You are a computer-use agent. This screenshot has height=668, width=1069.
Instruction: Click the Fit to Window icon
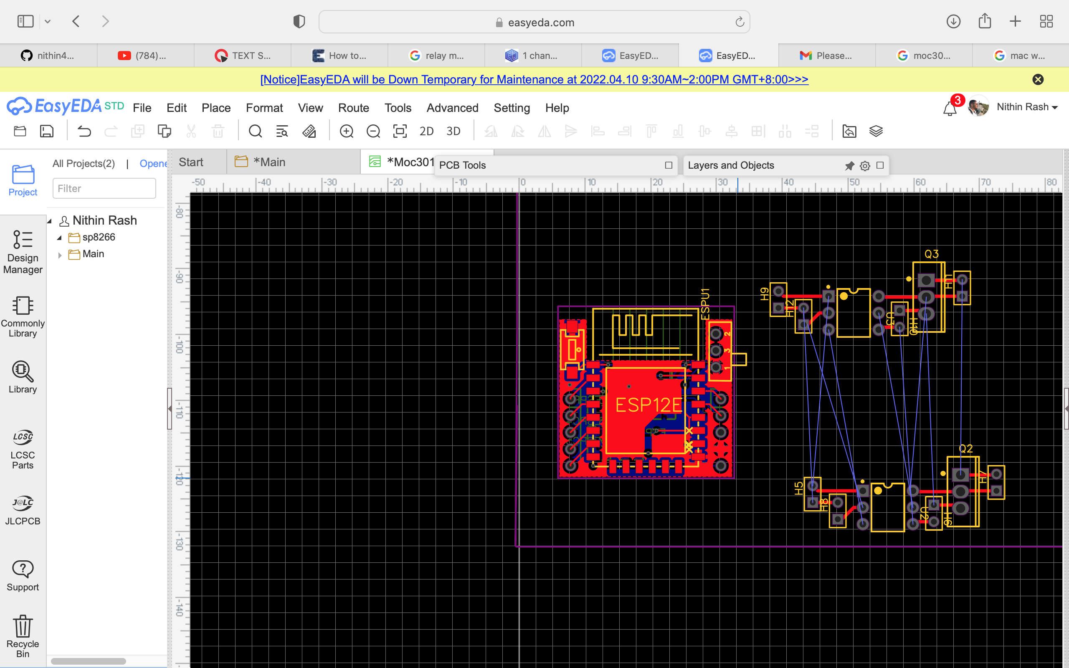tap(400, 131)
